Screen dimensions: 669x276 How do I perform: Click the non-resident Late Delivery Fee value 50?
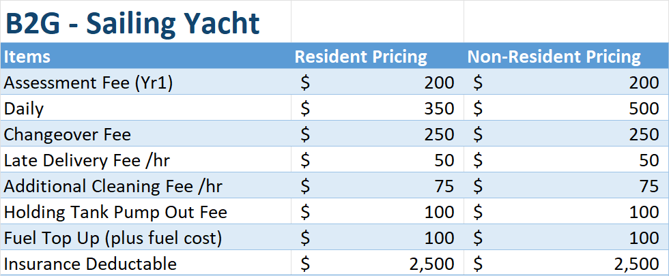[x=566, y=160]
